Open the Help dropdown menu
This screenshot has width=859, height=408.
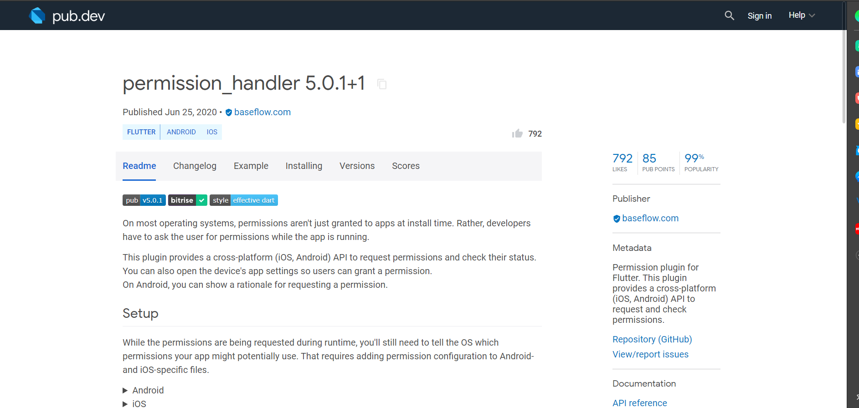[802, 15]
